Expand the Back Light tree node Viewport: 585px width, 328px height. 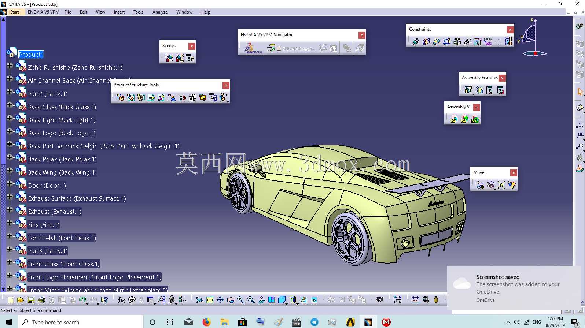pos(10,119)
